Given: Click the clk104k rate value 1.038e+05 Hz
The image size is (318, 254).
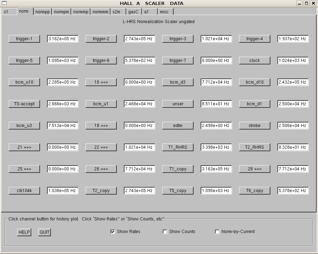Looking at the screenshot, I should click(63, 190).
